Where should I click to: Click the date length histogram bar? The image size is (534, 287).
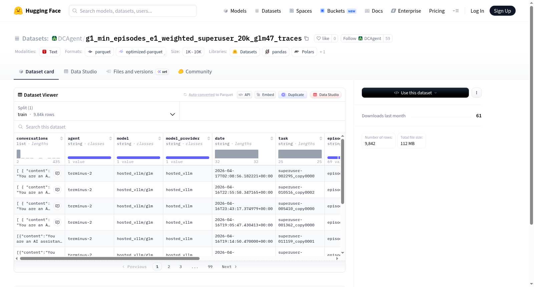(237, 154)
